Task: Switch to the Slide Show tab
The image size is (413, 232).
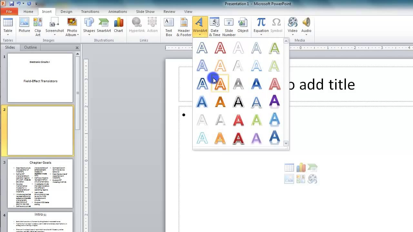Action: [x=145, y=12]
